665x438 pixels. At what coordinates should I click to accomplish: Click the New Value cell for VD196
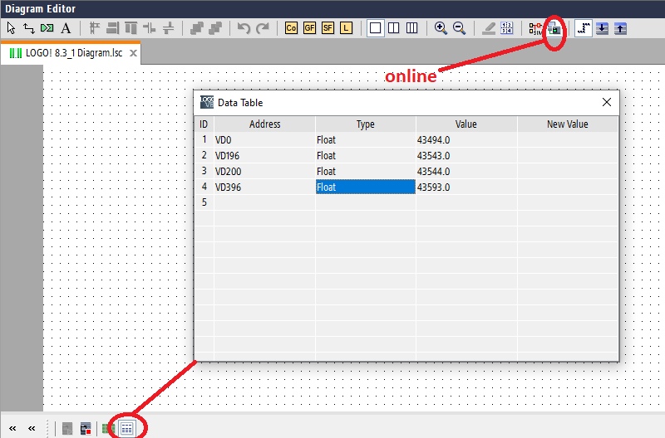pyautogui.click(x=568, y=155)
